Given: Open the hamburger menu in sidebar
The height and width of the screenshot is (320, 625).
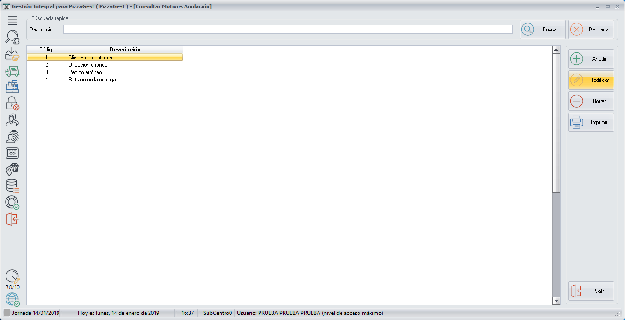Looking at the screenshot, I should [12, 20].
